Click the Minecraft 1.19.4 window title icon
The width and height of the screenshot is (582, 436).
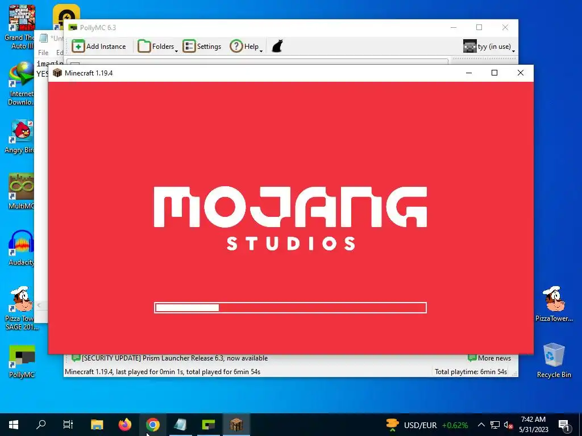[57, 73]
